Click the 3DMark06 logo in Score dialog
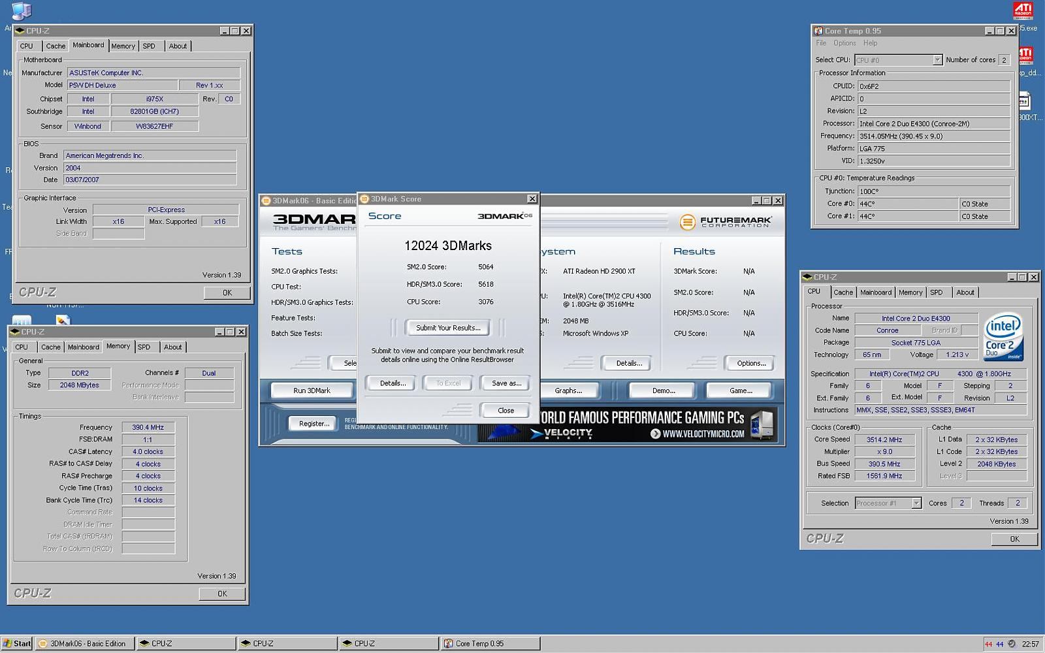 [x=505, y=216]
